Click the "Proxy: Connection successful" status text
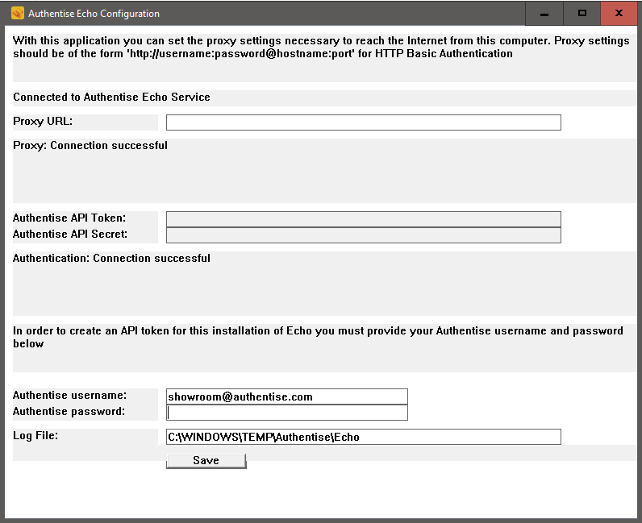Image resolution: width=642 pixels, height=523 pixels. 90,146
